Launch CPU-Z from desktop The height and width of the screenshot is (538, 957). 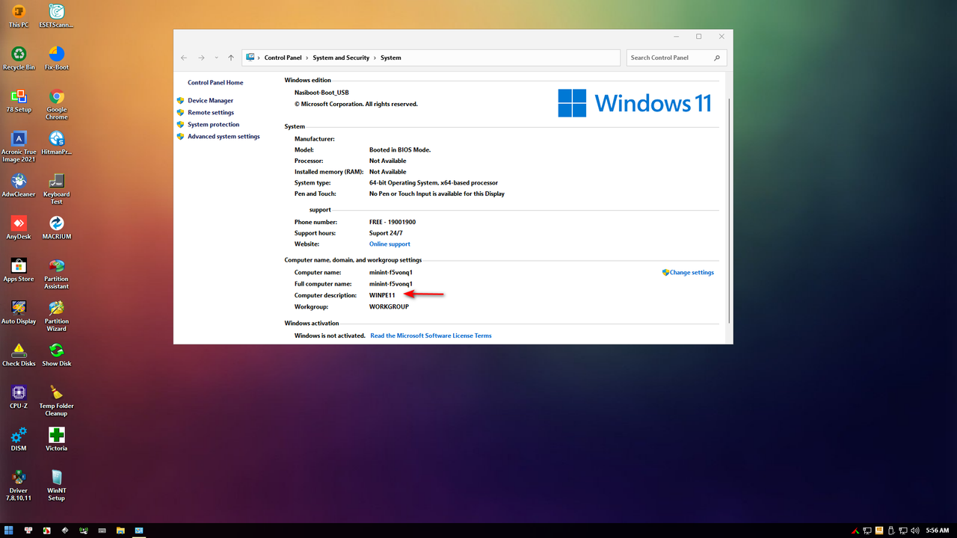click(19, 398)
